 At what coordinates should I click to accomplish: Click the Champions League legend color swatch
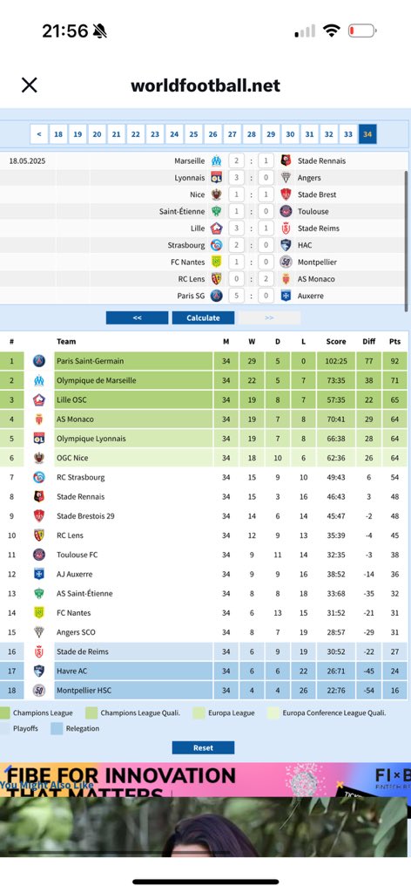tap(5, 712)
